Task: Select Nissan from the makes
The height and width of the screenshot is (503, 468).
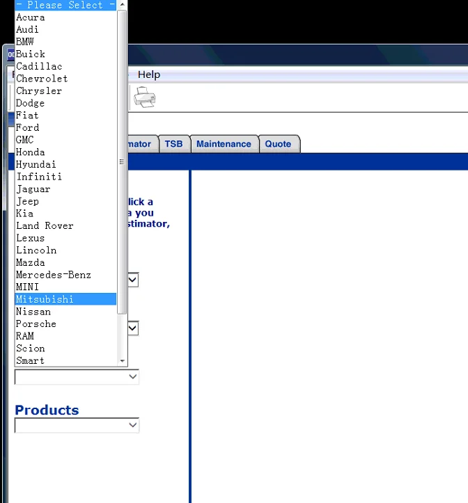Action: (x=65, y=312)
